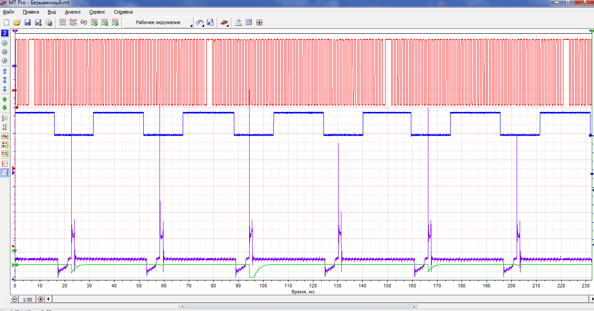
Task: Open the Сервис menu
Action: pos(97,12)
